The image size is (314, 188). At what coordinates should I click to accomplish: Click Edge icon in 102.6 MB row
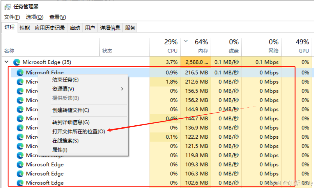[20, 183]
